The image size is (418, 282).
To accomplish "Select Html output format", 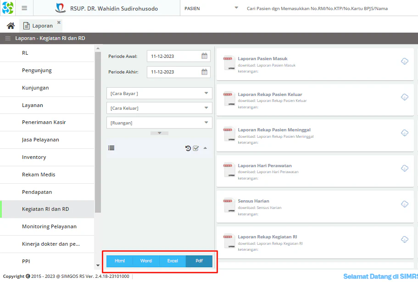I will coord(120,261).
